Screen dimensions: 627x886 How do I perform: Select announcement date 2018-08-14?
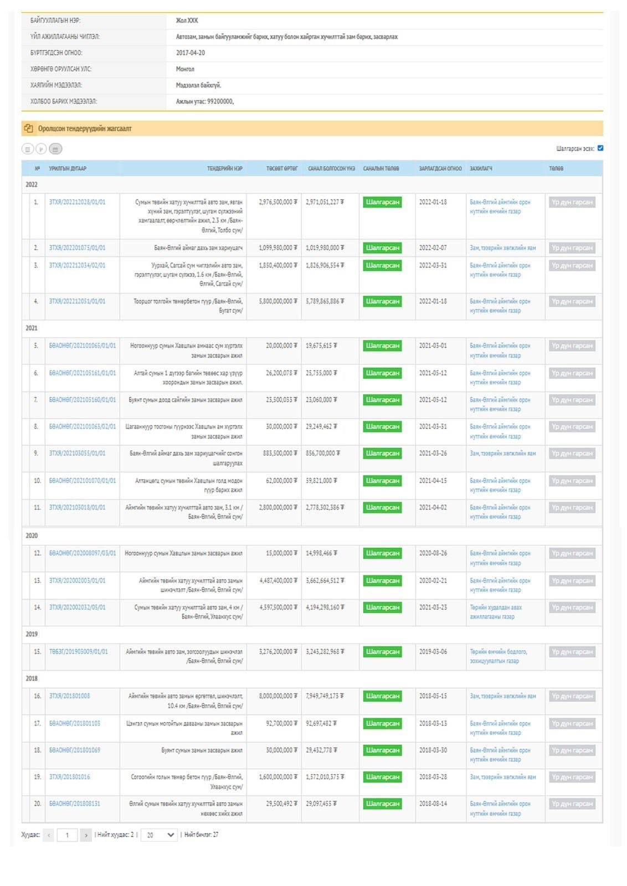433,803
